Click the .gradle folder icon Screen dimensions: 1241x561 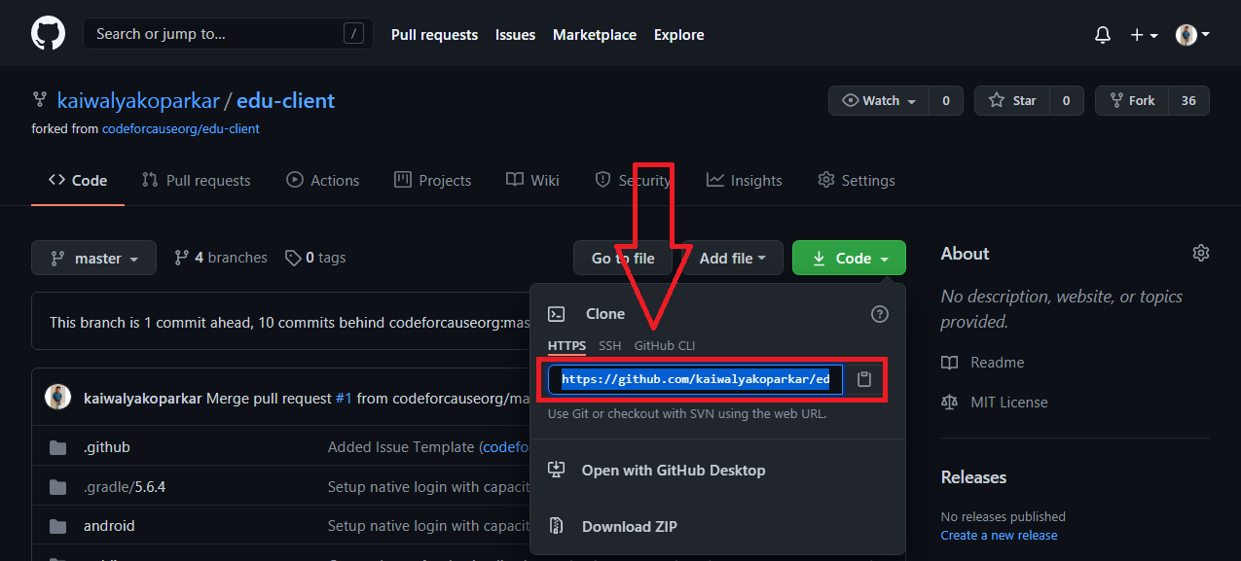tap(58, 487)
